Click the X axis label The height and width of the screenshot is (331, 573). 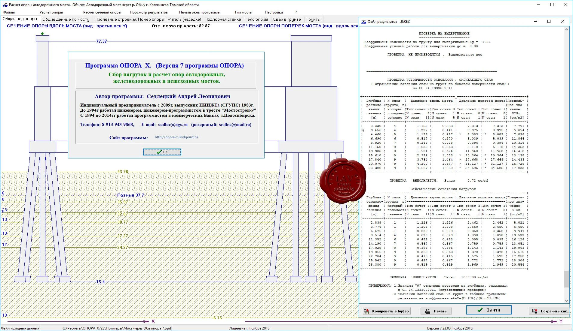click(153, 321)
